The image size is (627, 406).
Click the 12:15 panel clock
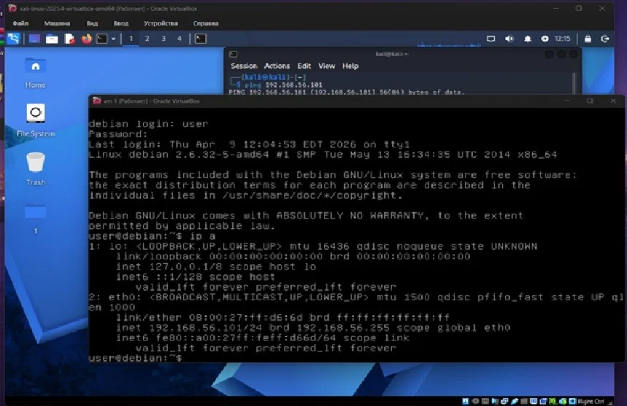point(562,39)
